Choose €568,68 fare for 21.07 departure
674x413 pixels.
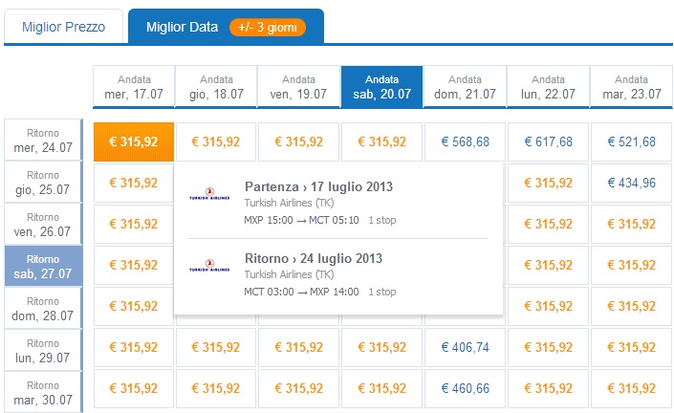pos(465,141)
